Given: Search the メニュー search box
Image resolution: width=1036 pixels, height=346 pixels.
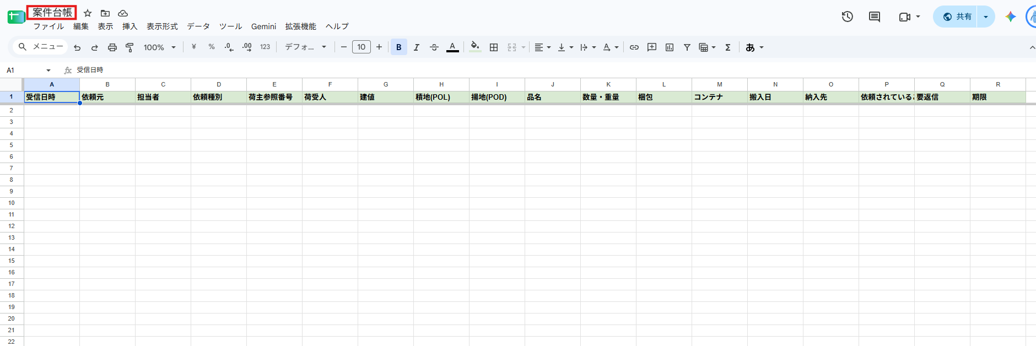Looking at the screenshot, I should pyautogui.click(x=41, y=47).
